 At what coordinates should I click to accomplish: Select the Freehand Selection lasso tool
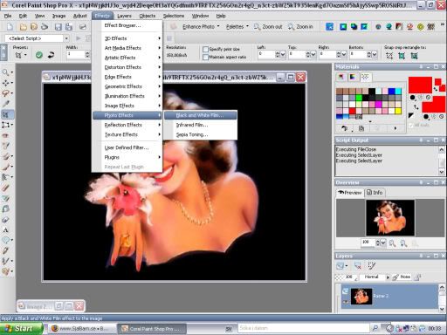[x=5, y=93]
